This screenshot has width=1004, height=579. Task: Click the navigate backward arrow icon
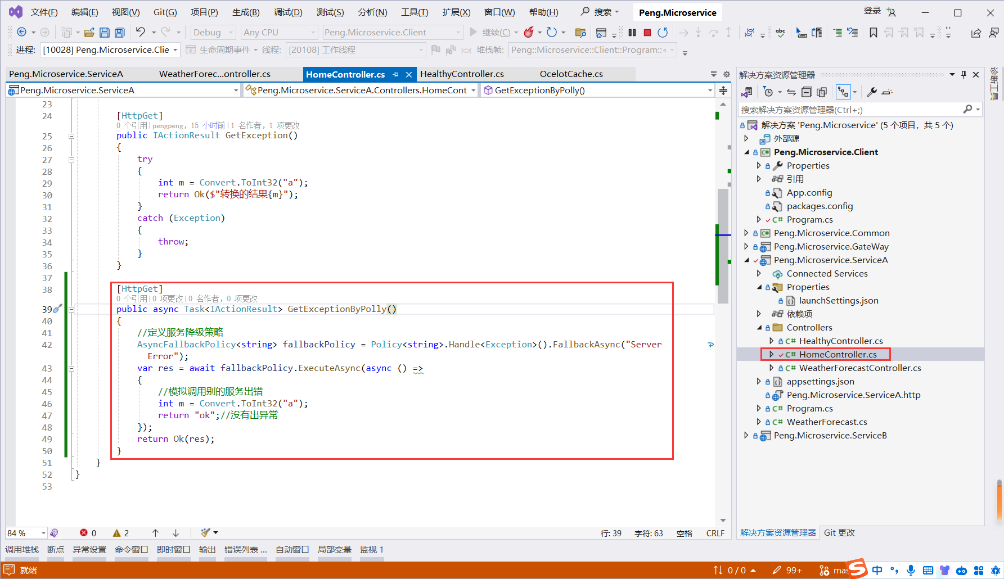(21, 32)
